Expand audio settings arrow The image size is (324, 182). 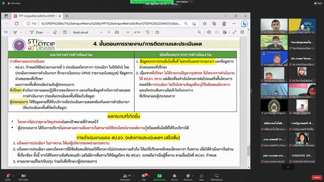click(13, 176)
